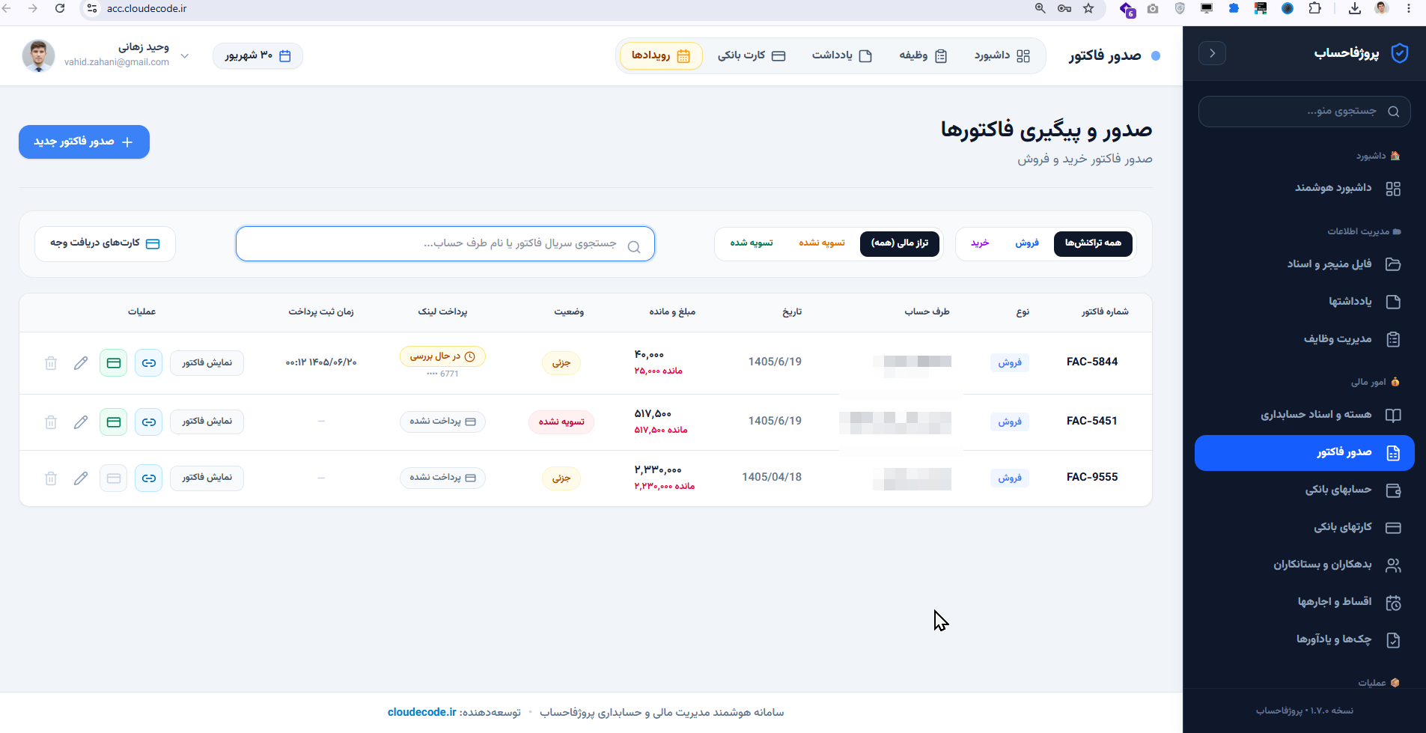1426x733 pixels.
Task: Open cloudecode.ir developer link in footer
Action: tap(421, 712)
